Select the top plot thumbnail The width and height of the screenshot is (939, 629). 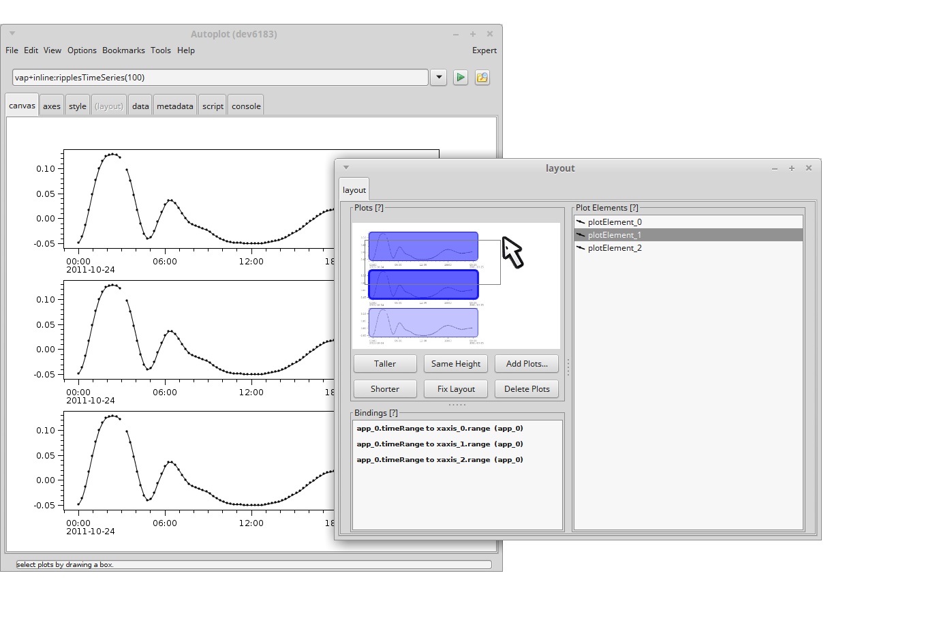pyautogui.click(x=423, y=247)
